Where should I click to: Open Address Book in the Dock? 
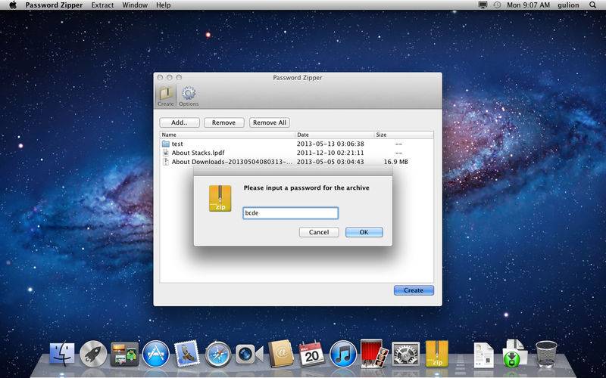[x=281, y=354]
